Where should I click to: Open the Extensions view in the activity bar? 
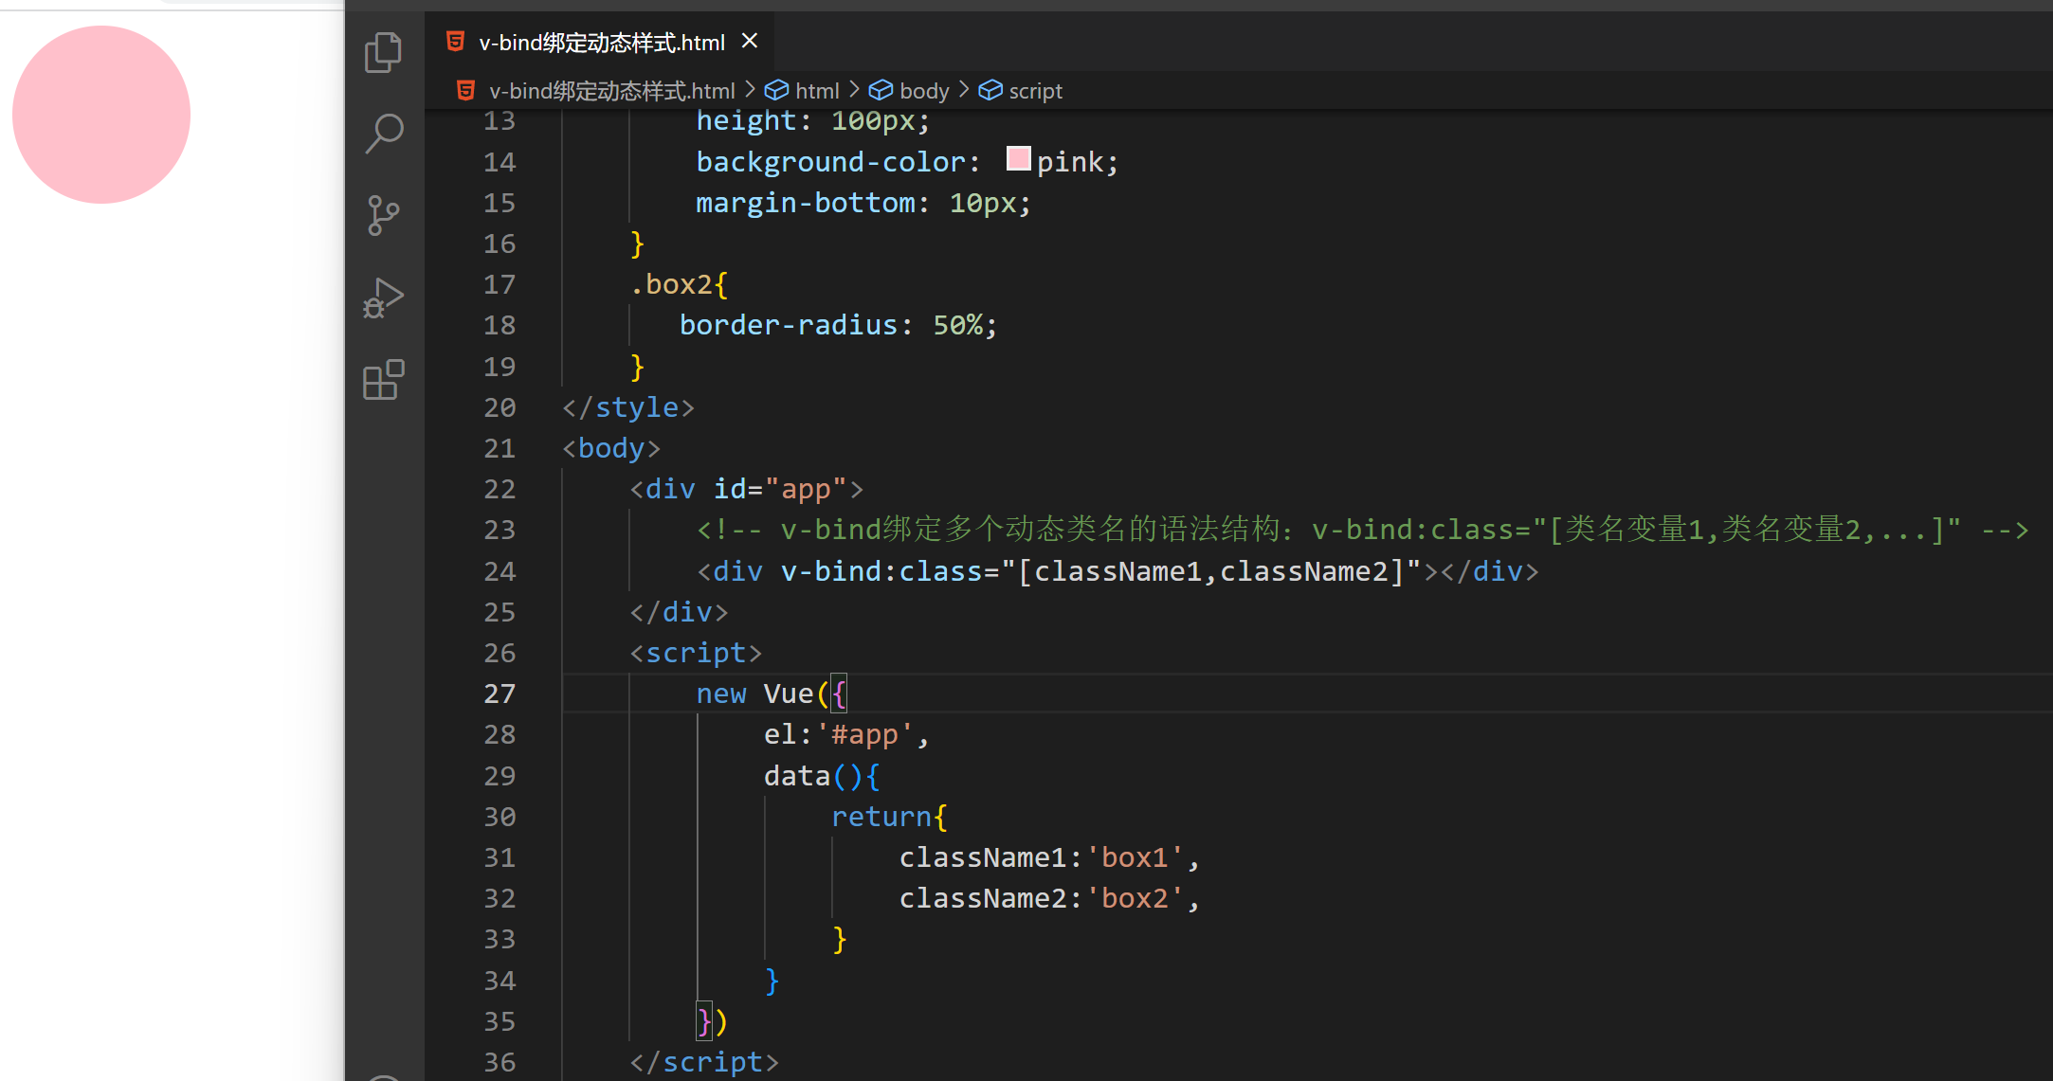coord(383,380)
